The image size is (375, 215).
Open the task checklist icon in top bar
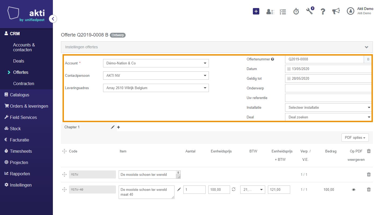click(283, 12)
